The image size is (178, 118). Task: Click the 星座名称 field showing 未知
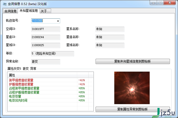[x=110, y=37]
